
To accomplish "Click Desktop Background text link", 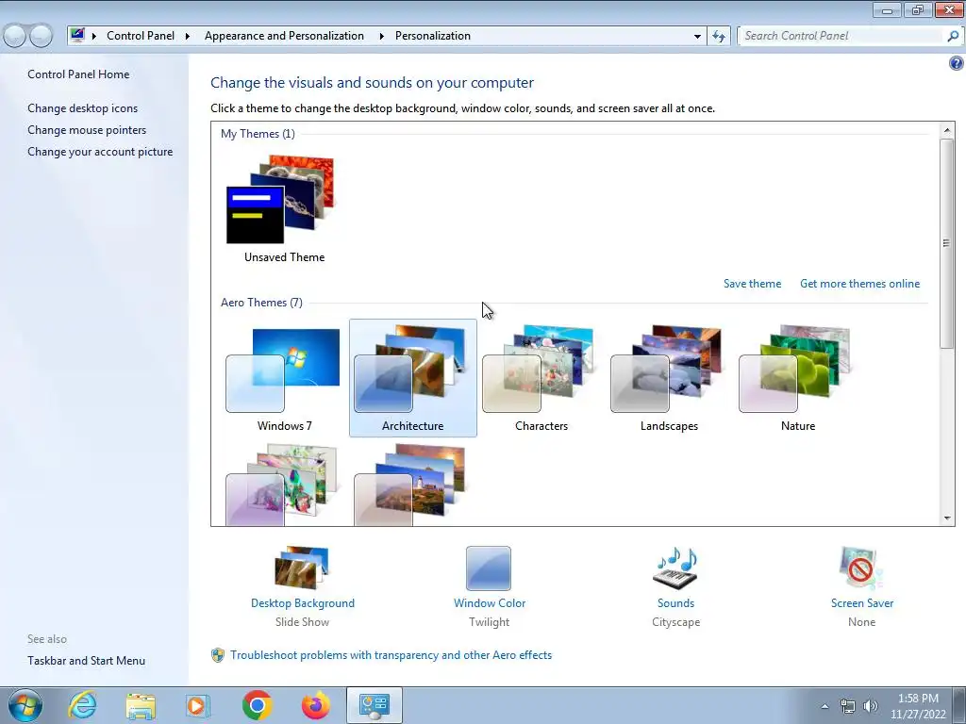I will pyautogui.click(x=303, y=603).
